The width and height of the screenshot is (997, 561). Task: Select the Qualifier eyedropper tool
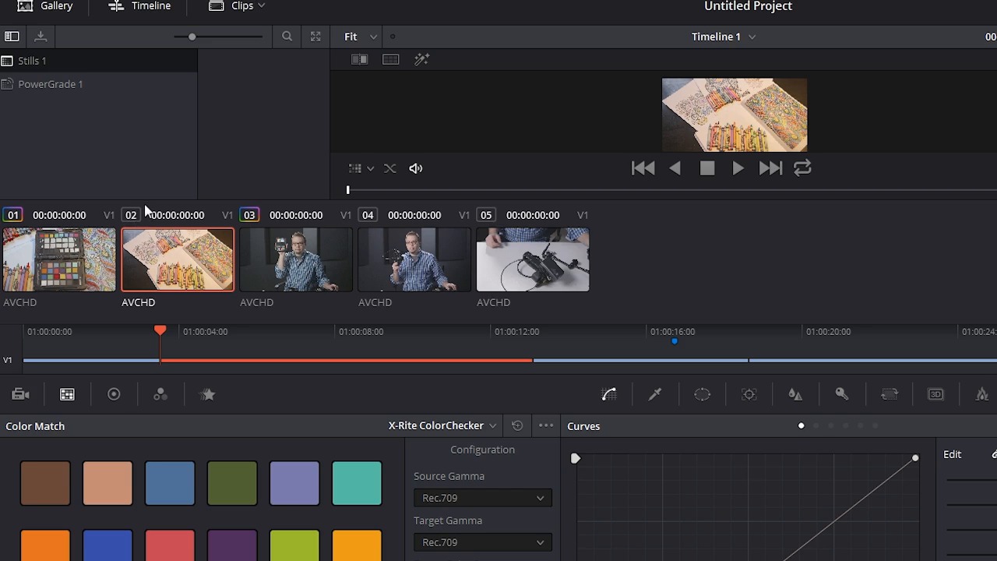pos(655,395)
